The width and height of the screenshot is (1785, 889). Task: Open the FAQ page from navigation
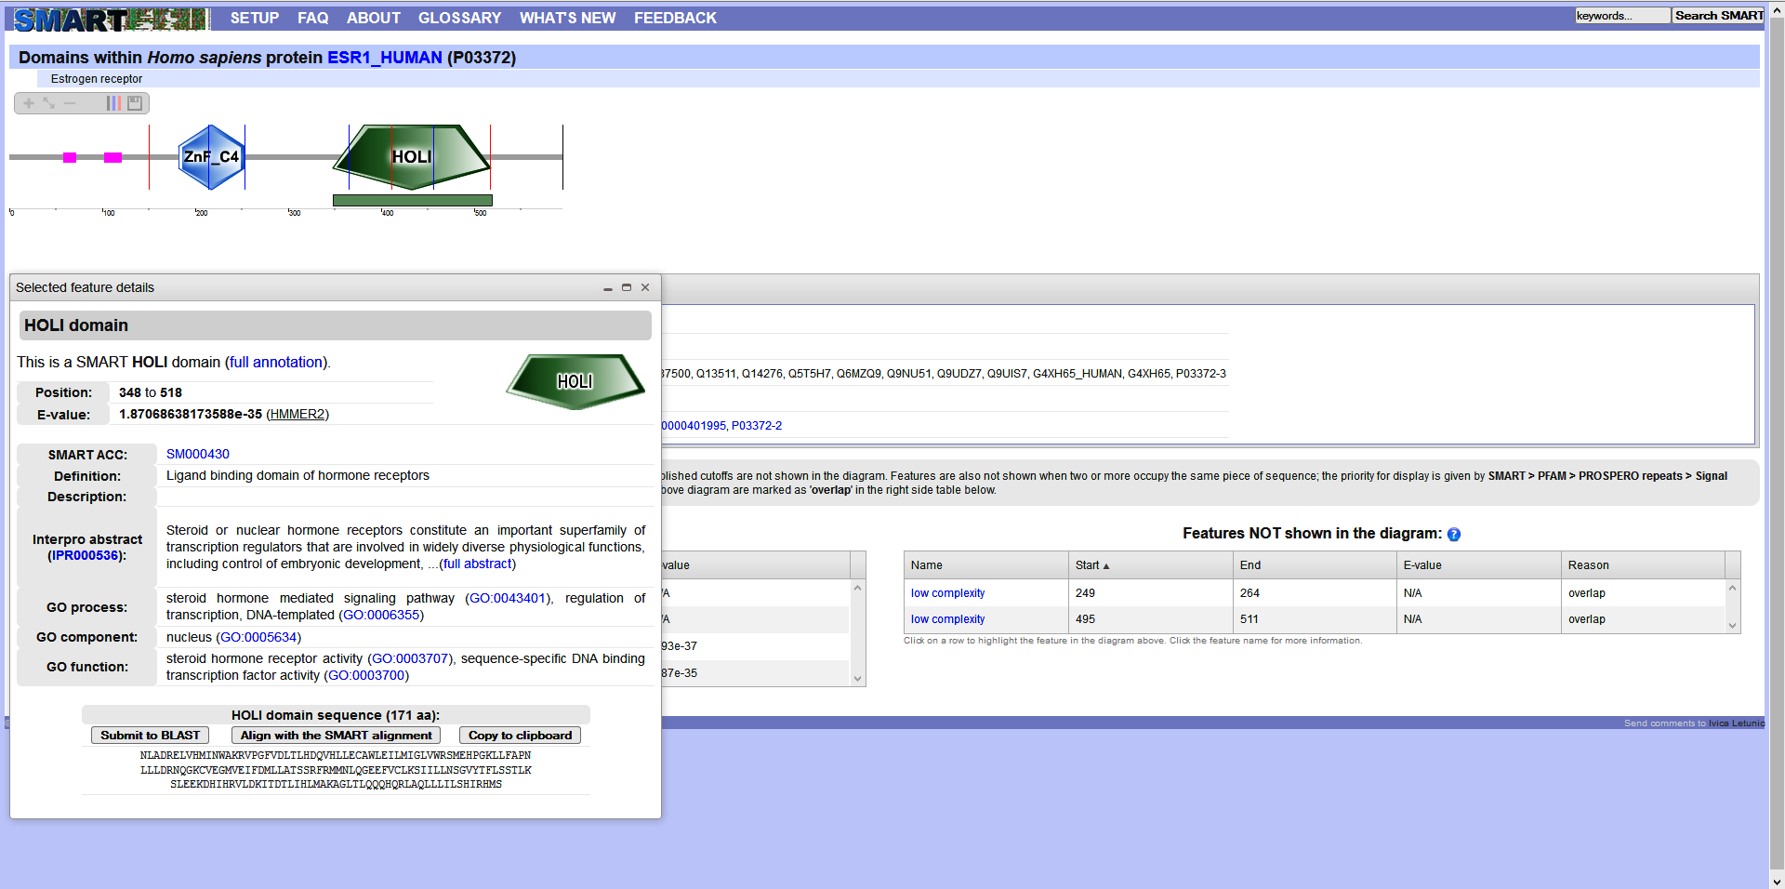(312, 18)
